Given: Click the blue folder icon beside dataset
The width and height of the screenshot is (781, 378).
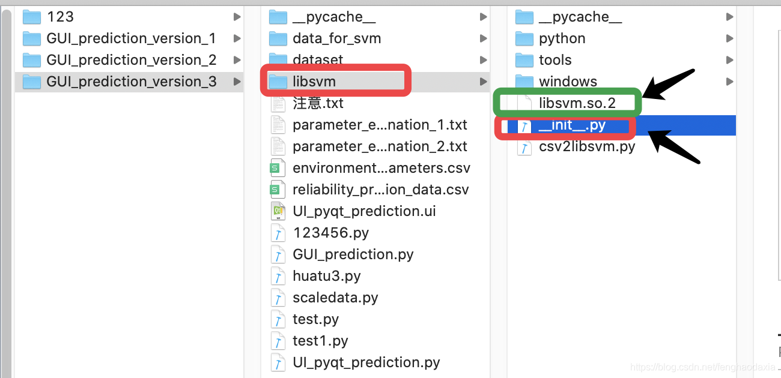Looking at the screenshot, I should (x=278, y=59).
